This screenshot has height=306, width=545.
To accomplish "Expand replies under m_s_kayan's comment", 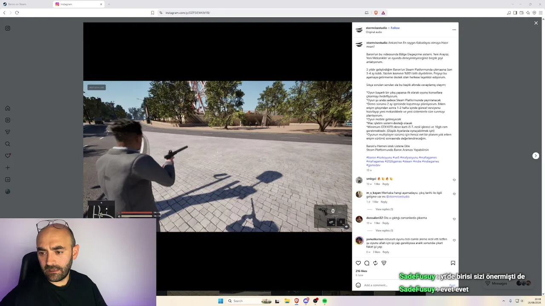I will (384, 210).
